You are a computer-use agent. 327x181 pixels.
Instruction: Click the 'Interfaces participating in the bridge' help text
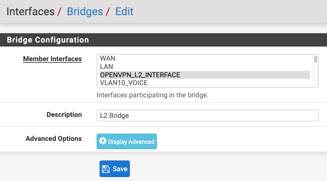[x=152, y=95]
